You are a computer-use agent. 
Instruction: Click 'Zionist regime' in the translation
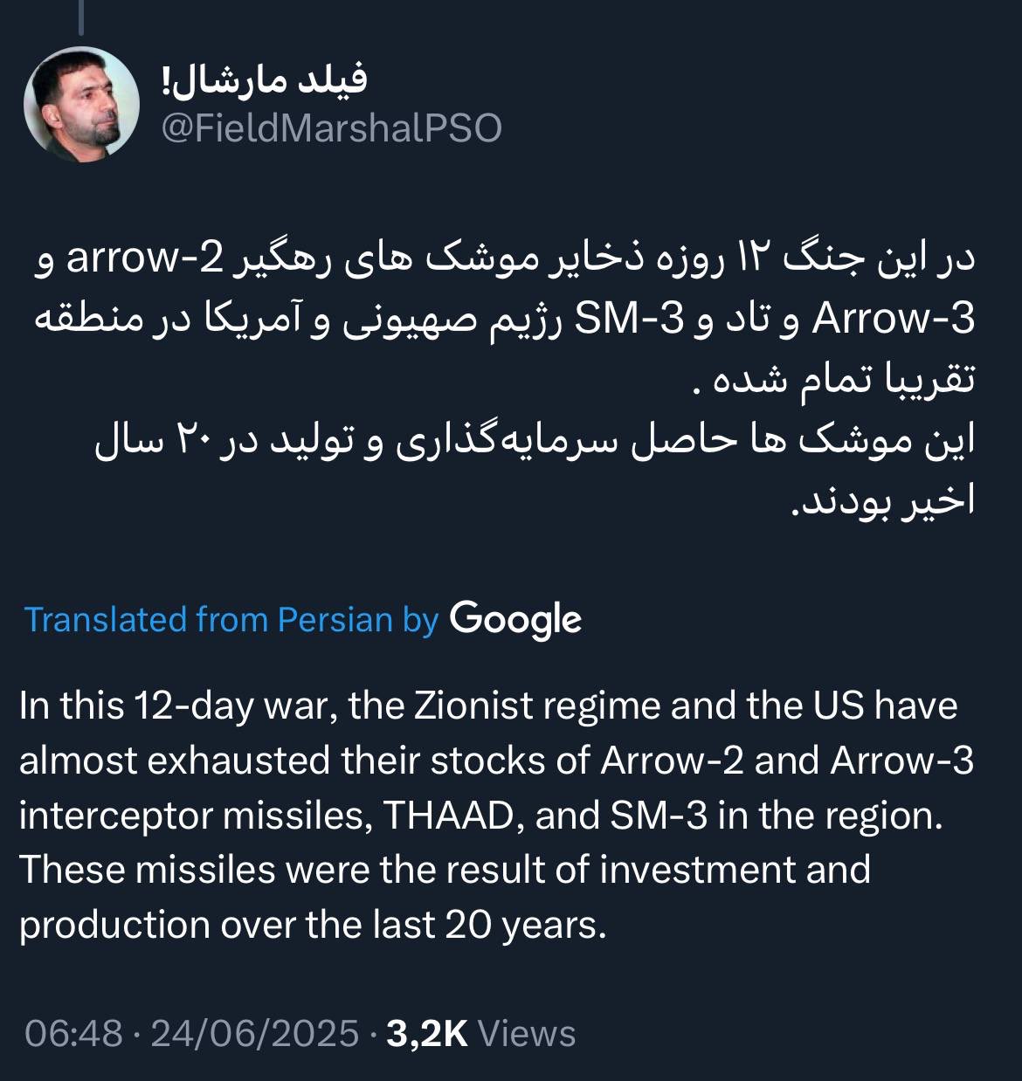point(505,706)
